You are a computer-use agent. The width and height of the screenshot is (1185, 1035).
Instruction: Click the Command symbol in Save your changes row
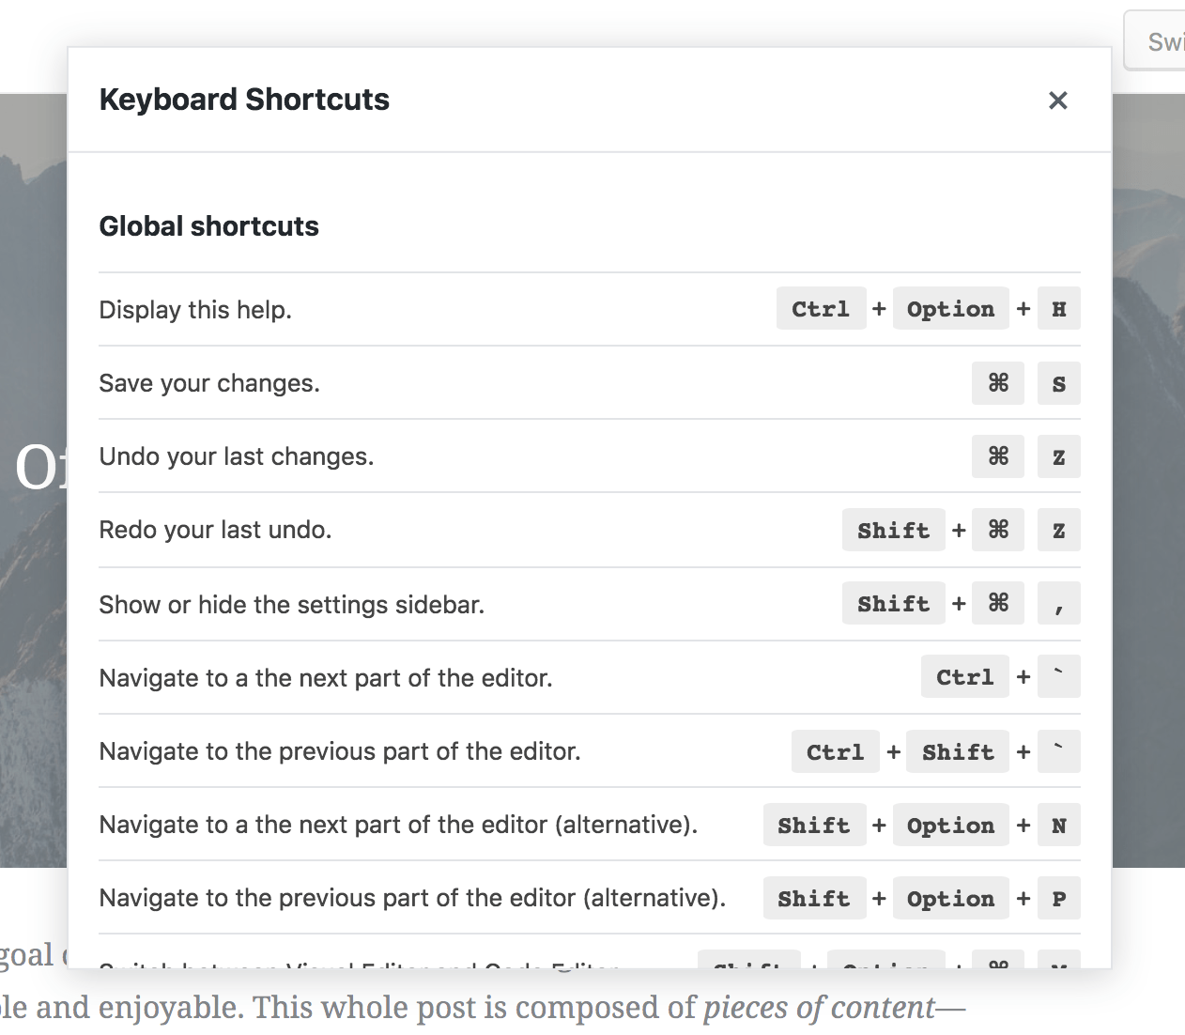click(997, 383)
